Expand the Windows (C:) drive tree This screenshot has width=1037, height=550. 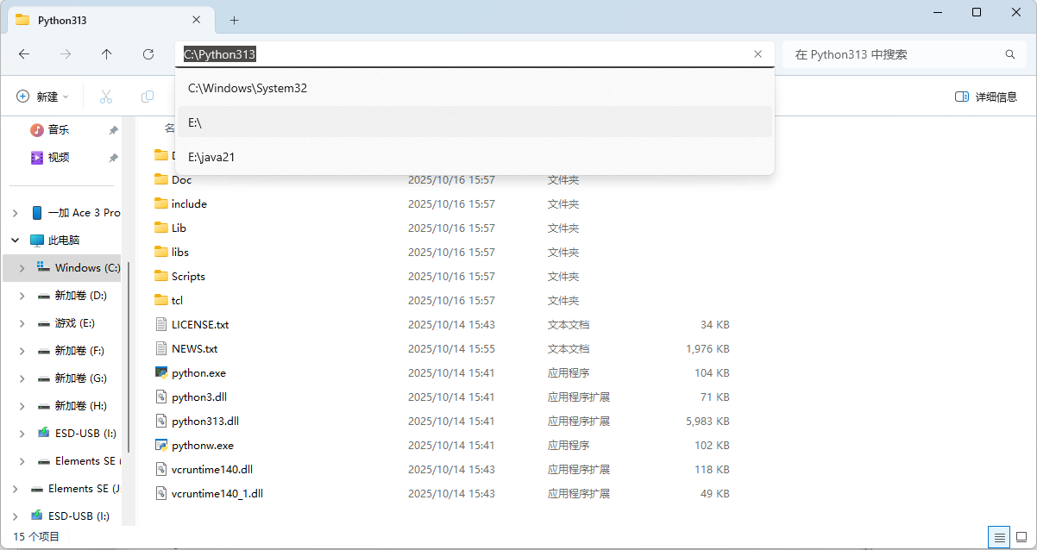coord(22,268)
